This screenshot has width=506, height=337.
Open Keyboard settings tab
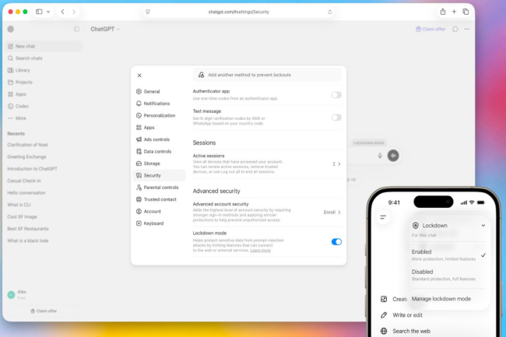[160, 223]
